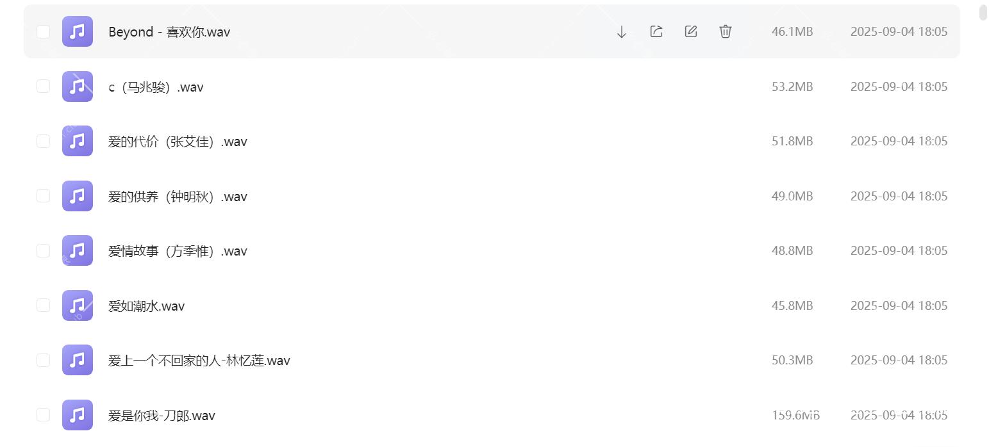Viewport: 989px width, 447px height.
Task: Check the box for 爱的供养（钟明秋）.wav
Action: (x=43, y=195)
